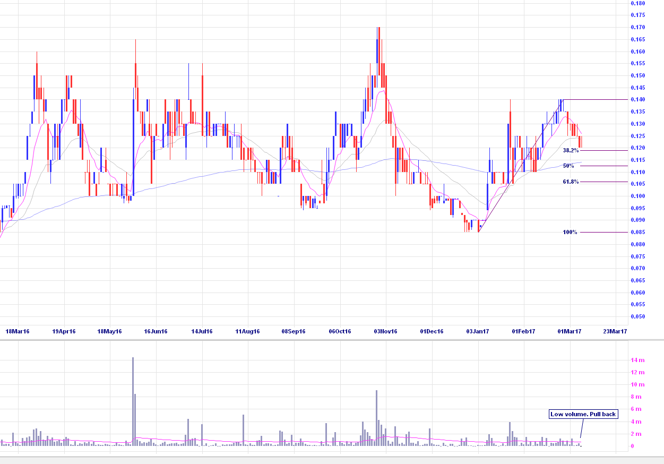The image size is (664, 464).
Task: Choose the 0.145 price level
Action: pos(637,88)
